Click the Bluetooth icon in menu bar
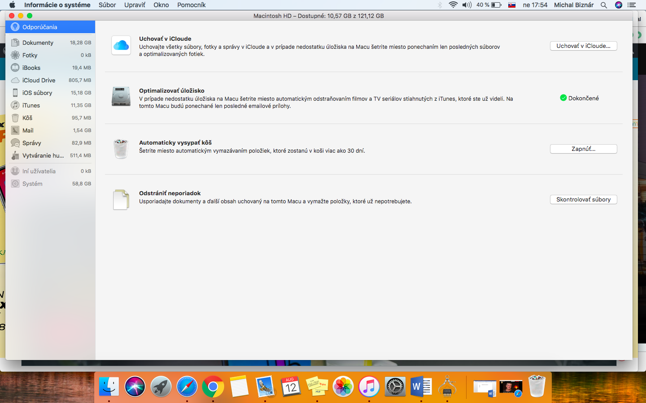Screen dimensions: 646x403 click(x=440, y=5)
